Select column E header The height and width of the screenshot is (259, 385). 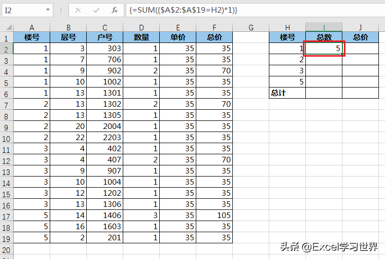point(178,27)
